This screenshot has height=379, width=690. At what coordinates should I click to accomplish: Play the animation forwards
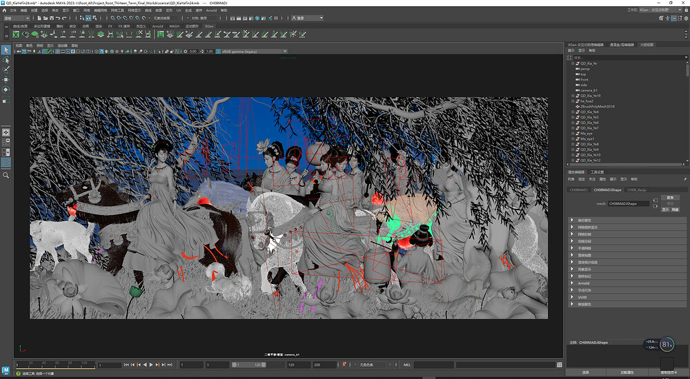151,365
